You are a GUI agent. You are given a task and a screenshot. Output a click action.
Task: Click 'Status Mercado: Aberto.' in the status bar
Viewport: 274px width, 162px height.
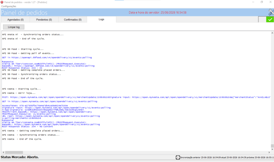pyautogui.click(x=20, y=157)
